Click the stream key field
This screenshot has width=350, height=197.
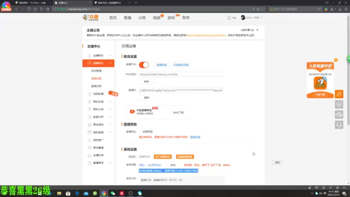pyautogui.click(x=181, y=91)
